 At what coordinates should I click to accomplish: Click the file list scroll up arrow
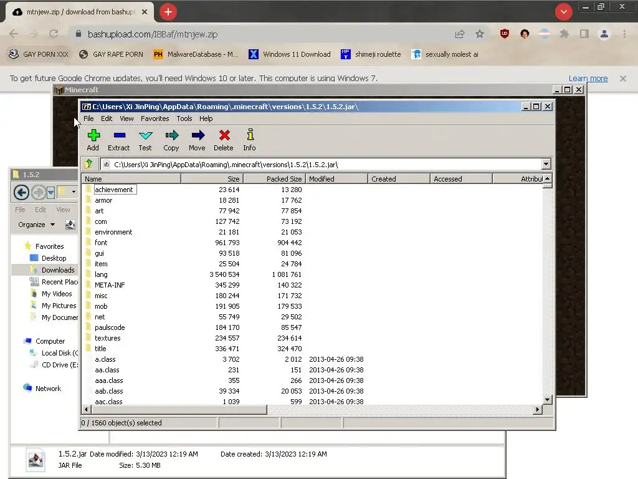(x=547, y=179)
